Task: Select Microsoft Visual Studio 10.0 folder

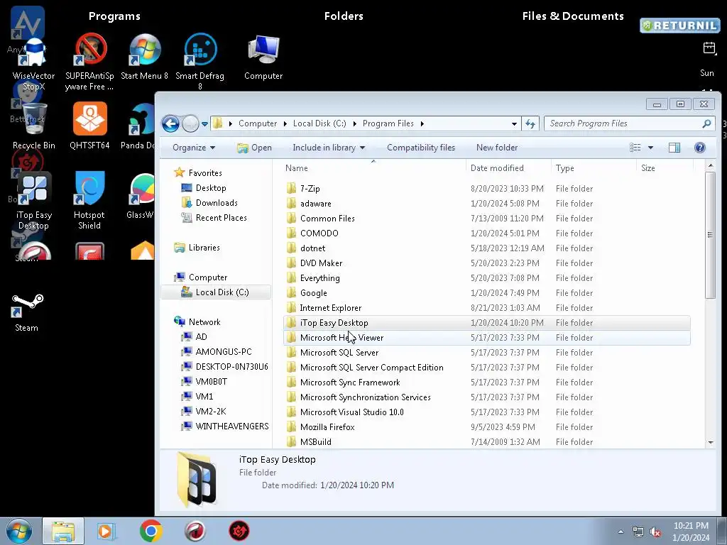Action: tap(486, 412)
